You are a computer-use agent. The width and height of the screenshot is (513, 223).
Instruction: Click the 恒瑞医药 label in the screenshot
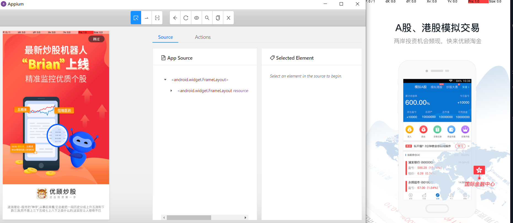(x=64, y=111)
